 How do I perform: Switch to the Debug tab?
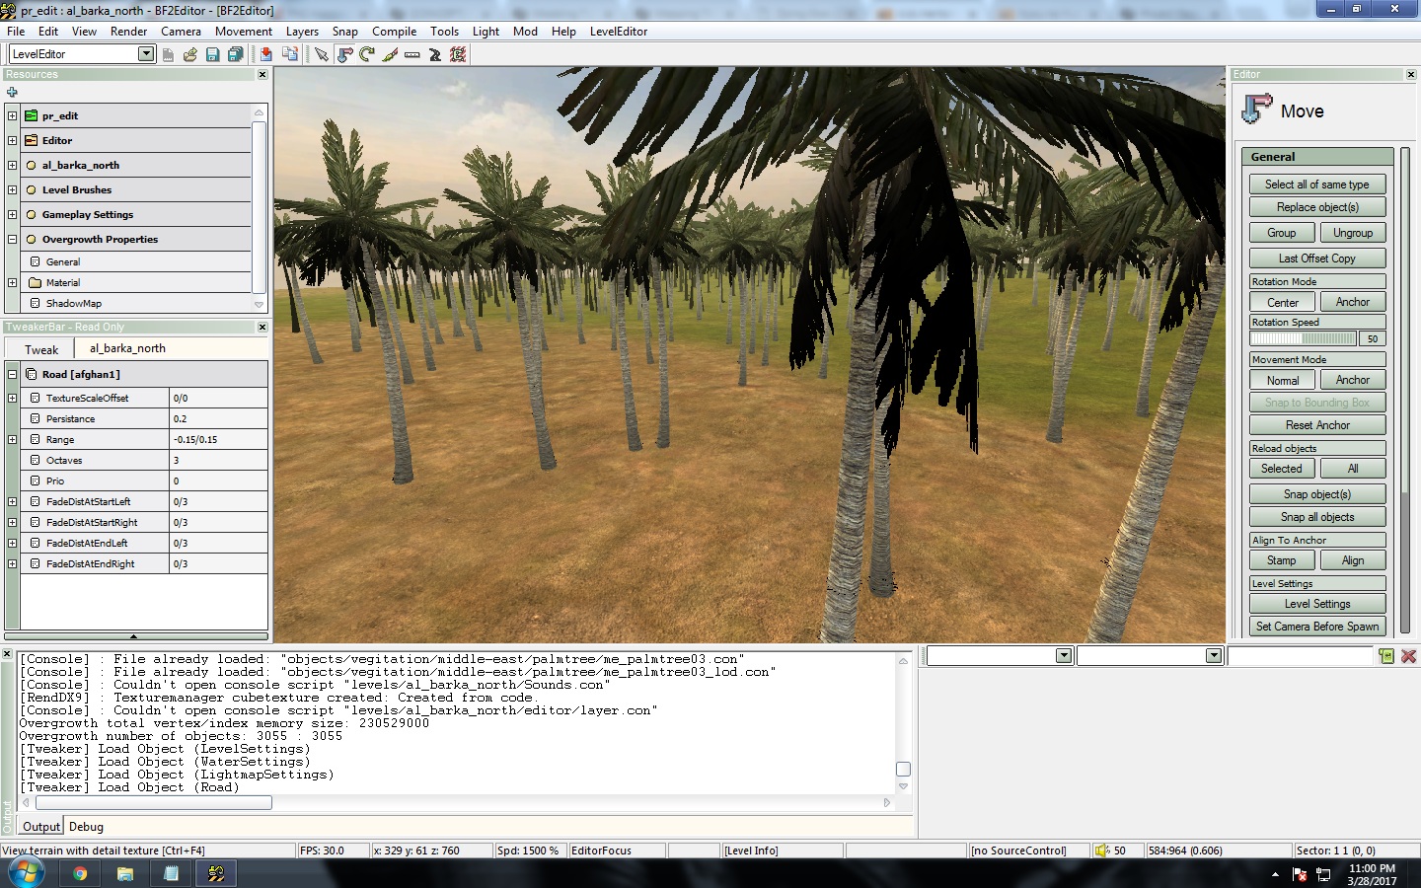tap(86, 827)
